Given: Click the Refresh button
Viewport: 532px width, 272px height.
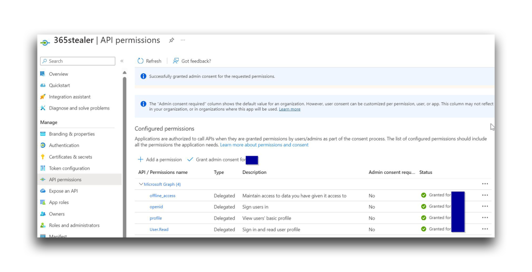Looking at the screenshot, I should point(149,61).
